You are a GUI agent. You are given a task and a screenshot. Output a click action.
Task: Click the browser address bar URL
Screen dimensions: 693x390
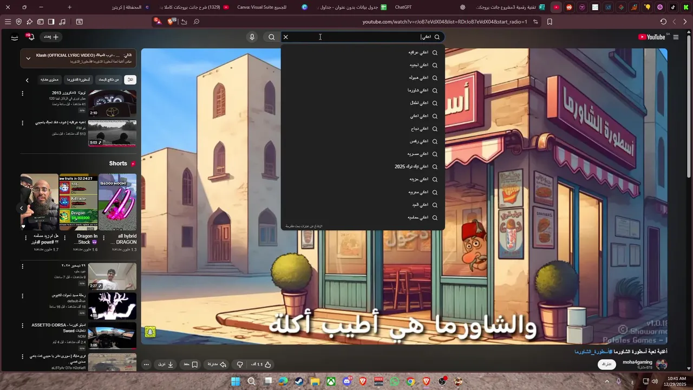click(444, 22)
